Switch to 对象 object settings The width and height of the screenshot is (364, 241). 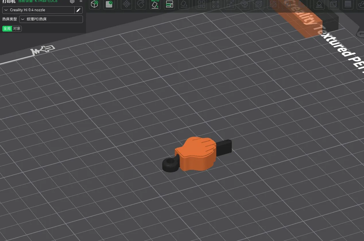click(x=17, y=29)
